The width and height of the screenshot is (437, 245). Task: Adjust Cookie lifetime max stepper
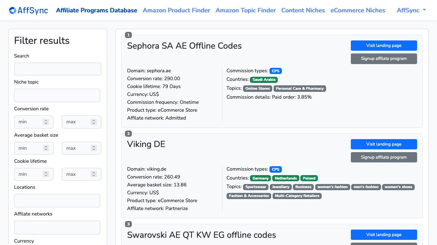[x=94, y=174]
